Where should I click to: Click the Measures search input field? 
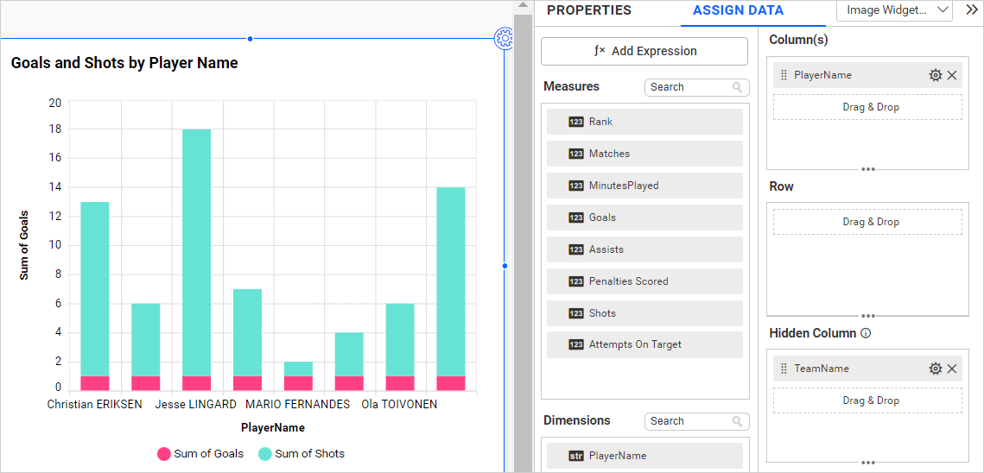tap(688, 87)
